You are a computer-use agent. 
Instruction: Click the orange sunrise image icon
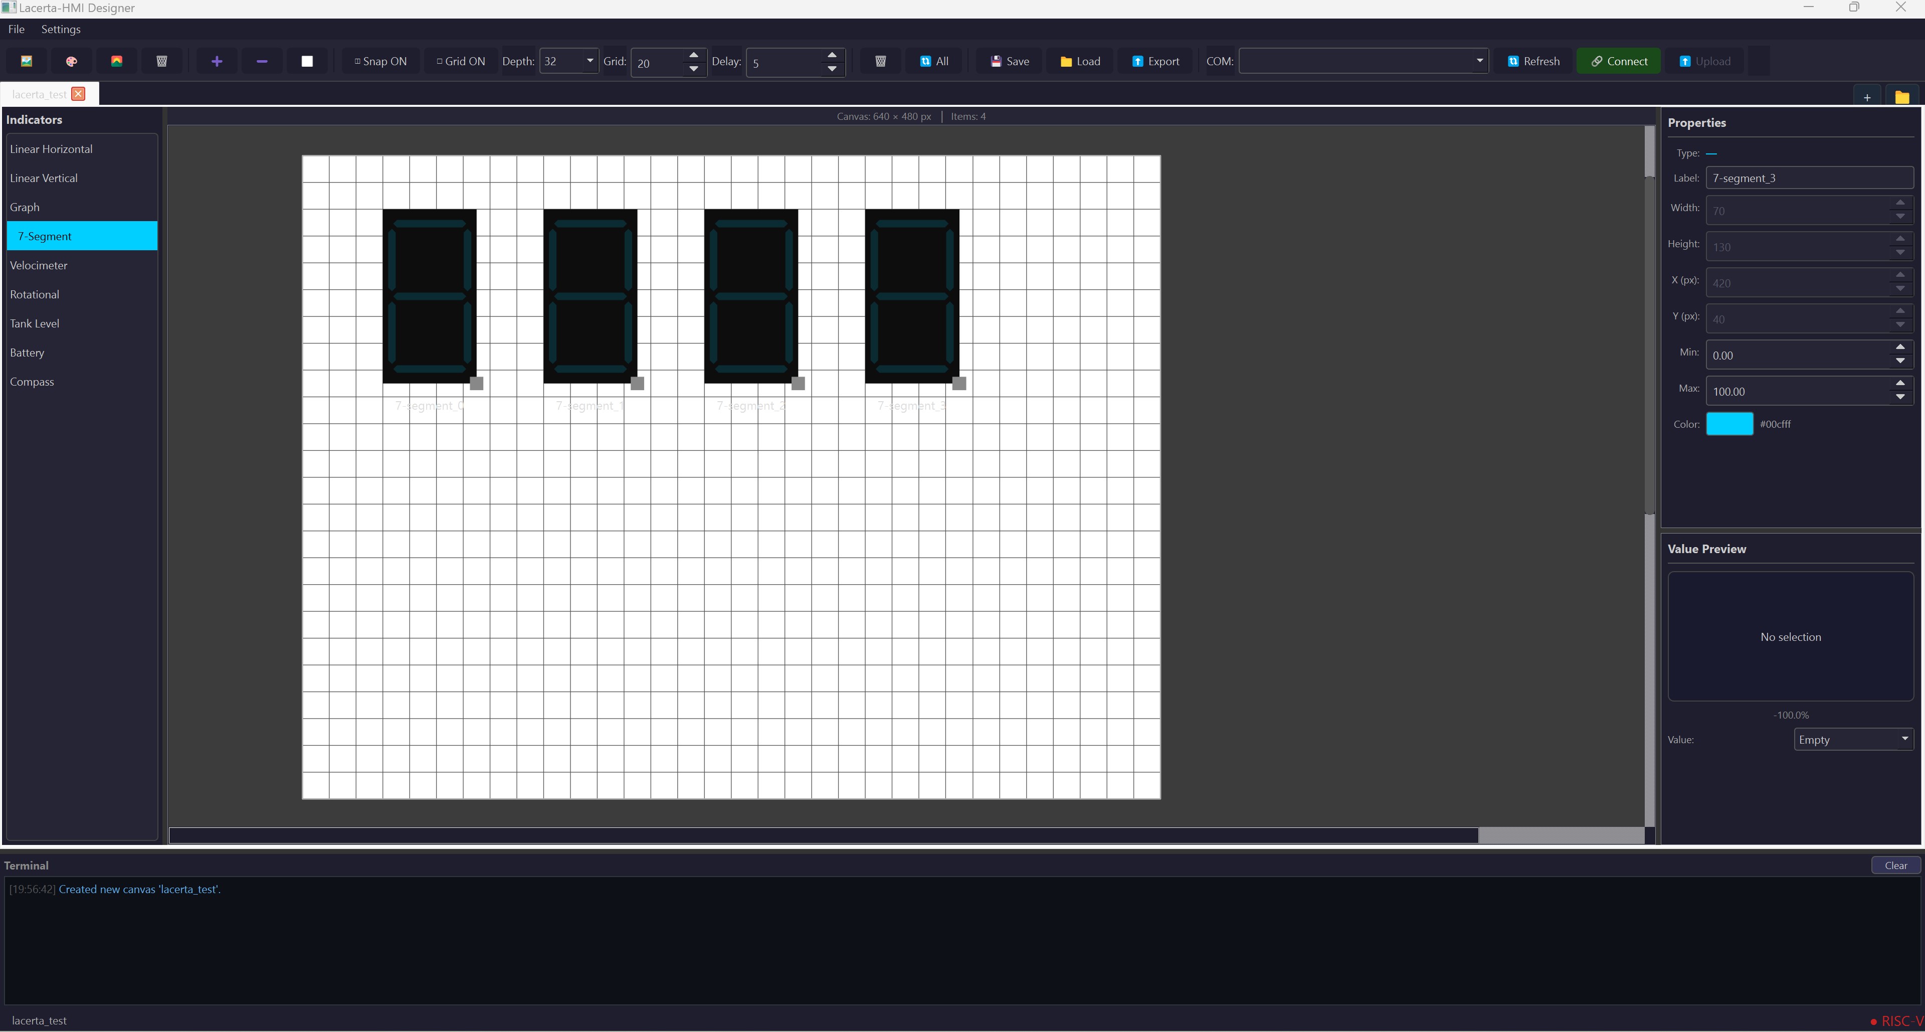click(117, 61)
